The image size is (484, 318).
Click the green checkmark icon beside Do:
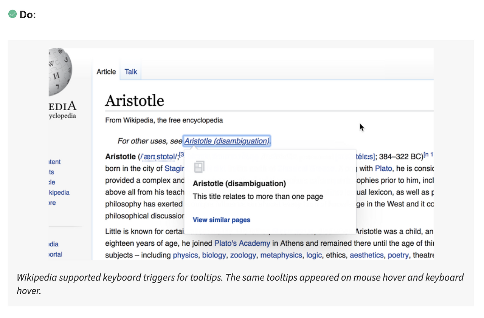pyautogui.click(x=12, y=14)
